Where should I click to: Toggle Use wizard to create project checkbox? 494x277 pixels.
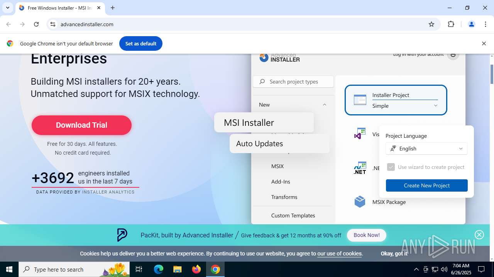(391, 167)
